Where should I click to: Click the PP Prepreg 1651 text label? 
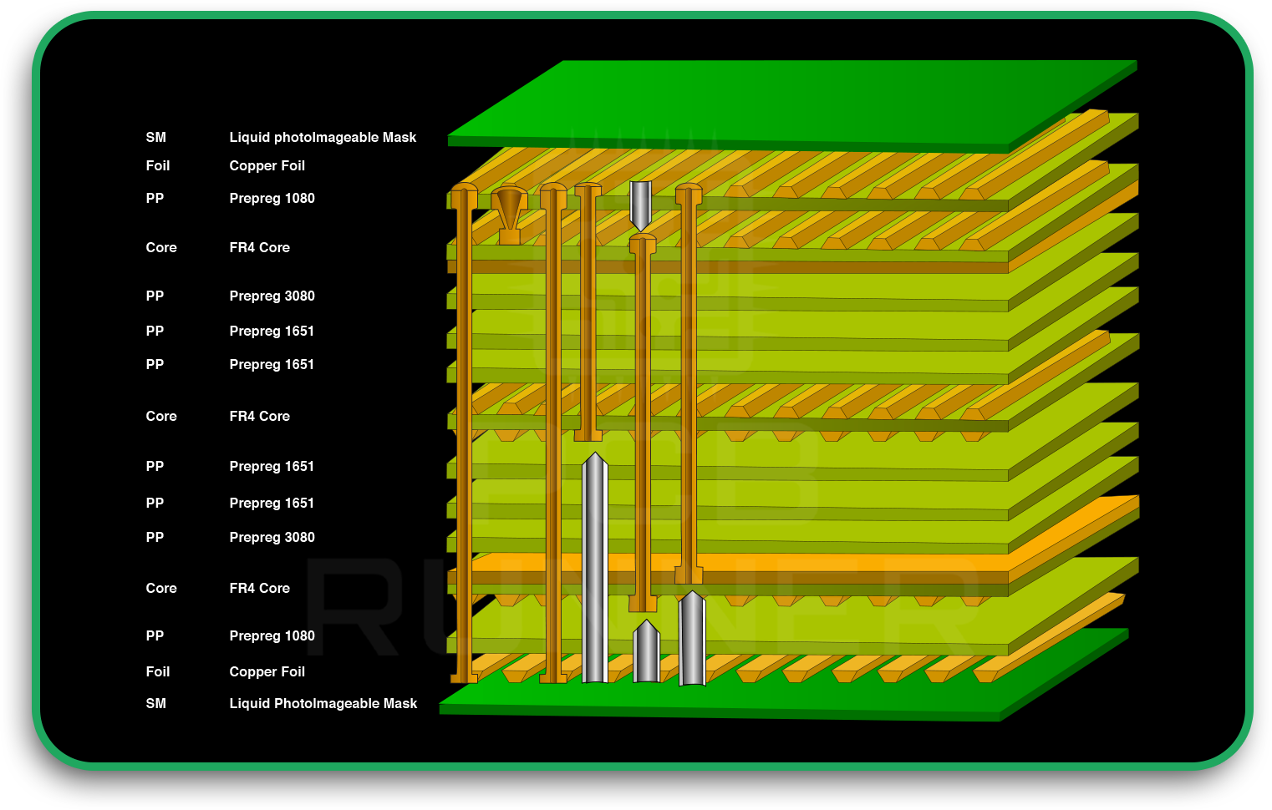click(272, 466)
